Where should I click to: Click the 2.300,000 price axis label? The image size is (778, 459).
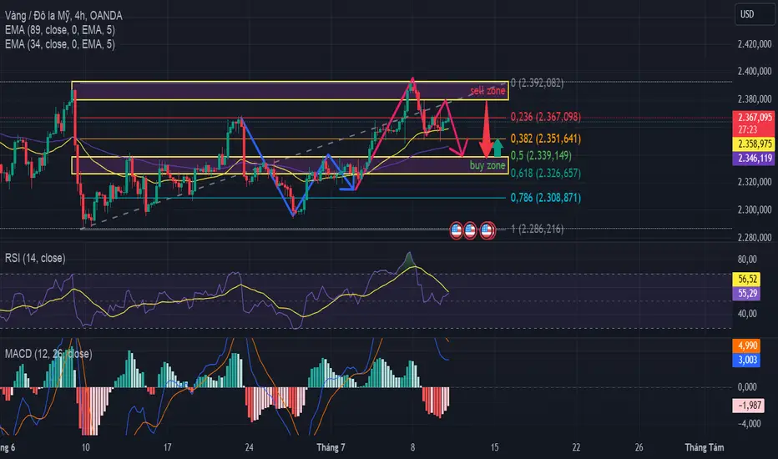[x=754, y=210]
